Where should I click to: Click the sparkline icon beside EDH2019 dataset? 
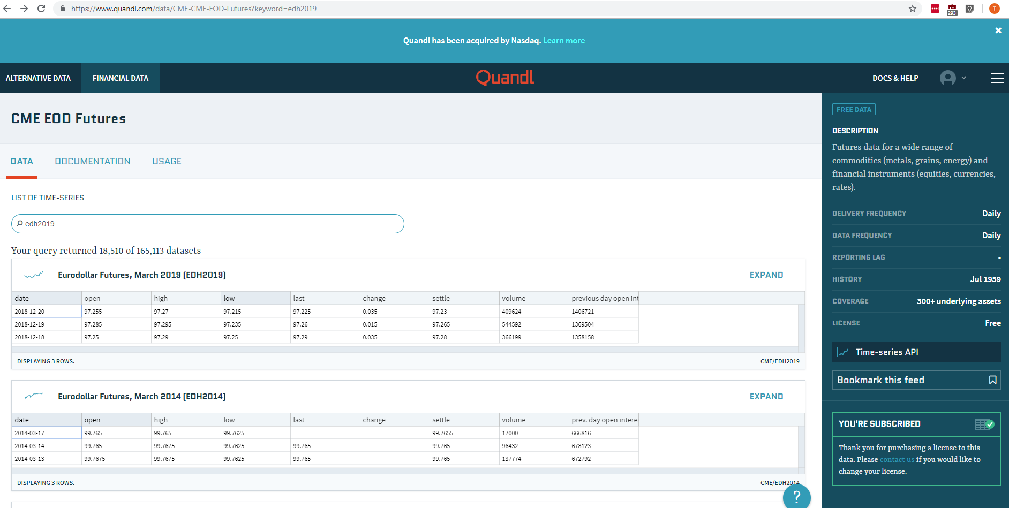[x=33, y=275]
